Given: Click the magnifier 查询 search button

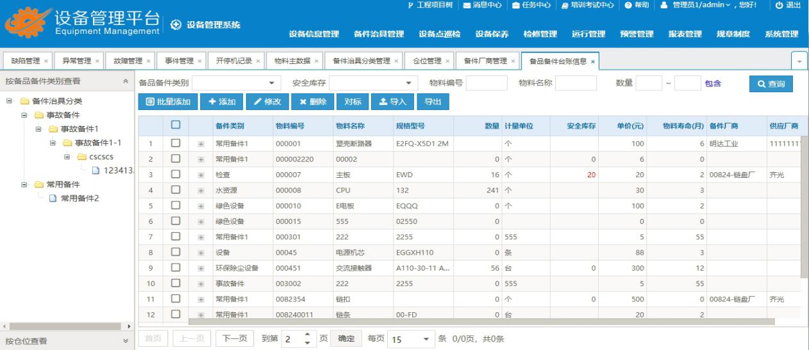Looking at the screenshot, I should pyautogui.click(x=771, y=84).
